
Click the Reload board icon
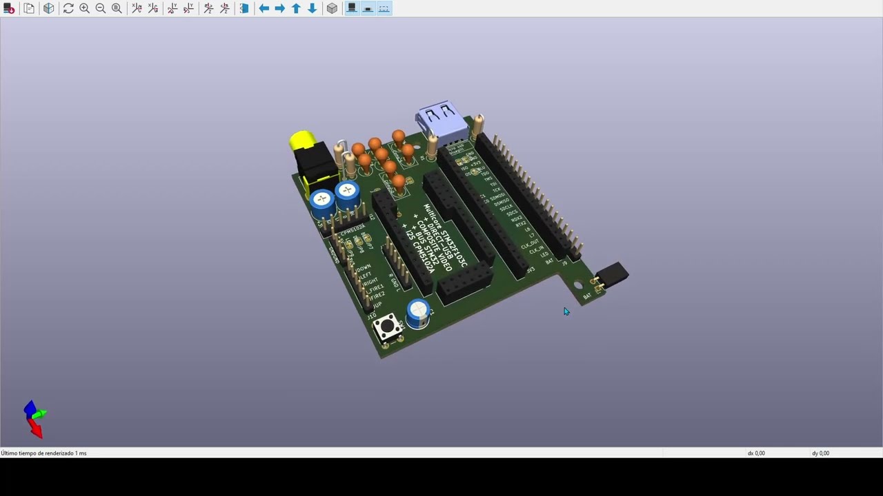tap(9, 8)
